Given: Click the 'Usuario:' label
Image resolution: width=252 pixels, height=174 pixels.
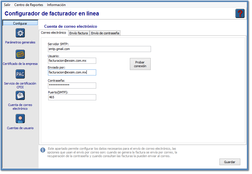Looking at the screenshot, I should (54, 57).
